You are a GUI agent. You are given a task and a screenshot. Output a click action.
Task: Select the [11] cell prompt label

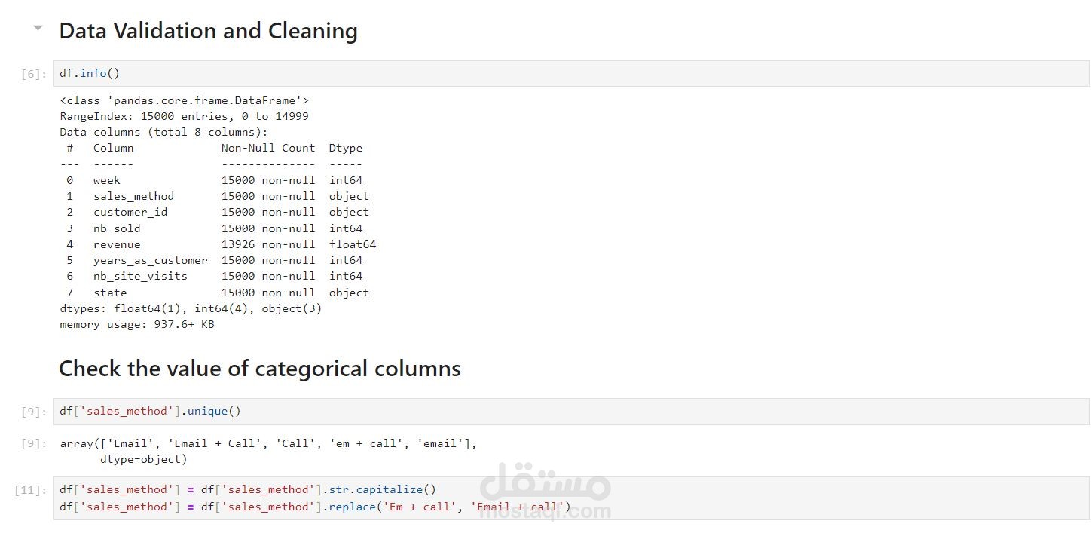tap(31, 490)
